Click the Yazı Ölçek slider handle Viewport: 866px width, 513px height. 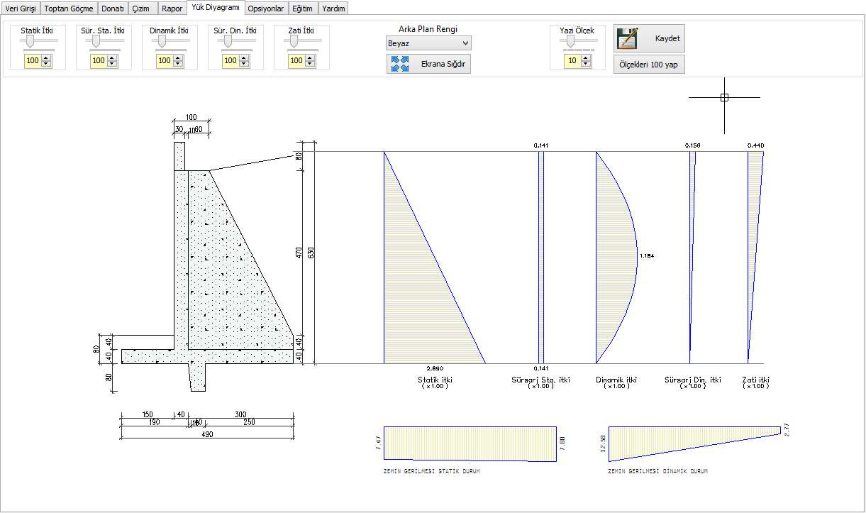[x=568, y=42]
